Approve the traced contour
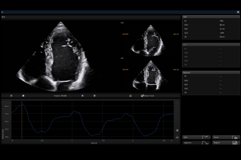 coord(196,142)
